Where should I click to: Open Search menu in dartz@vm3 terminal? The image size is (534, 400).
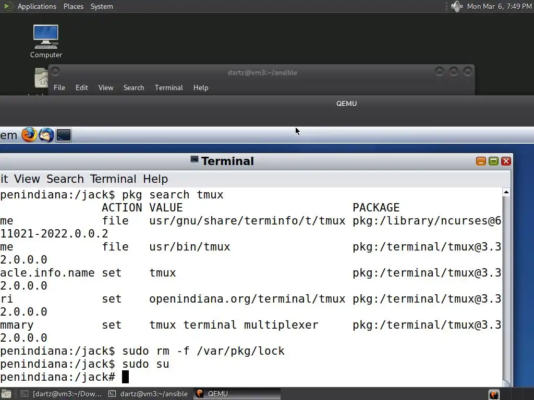pos(133,87)
